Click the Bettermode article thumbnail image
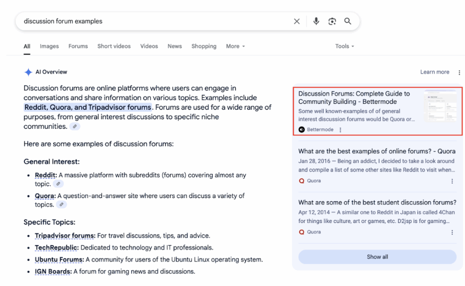This screenshot has height=286, width=465. 440,106
